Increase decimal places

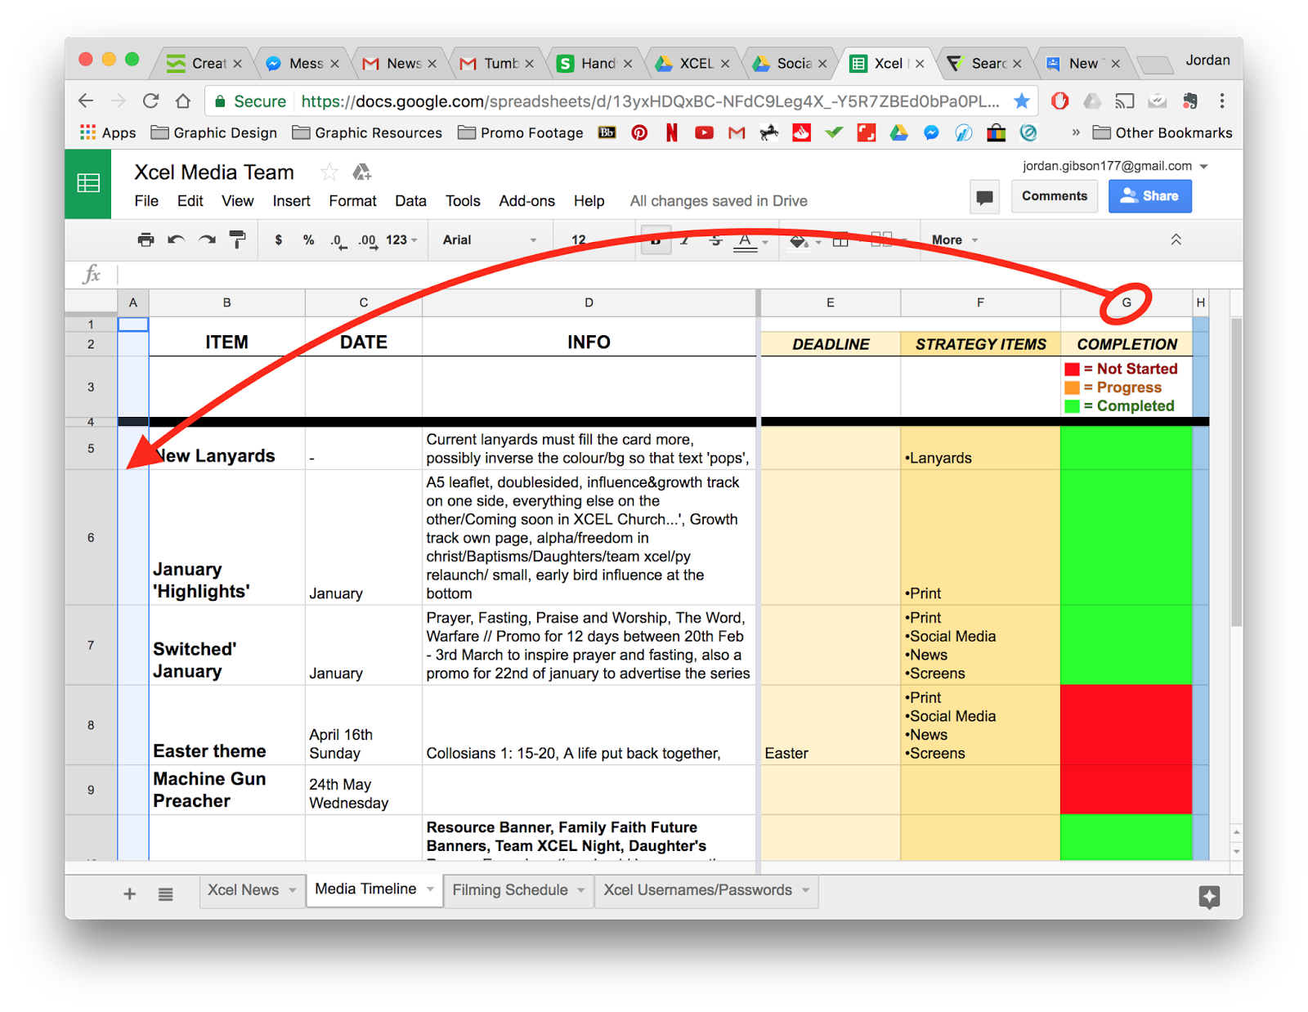pos(368,241)
